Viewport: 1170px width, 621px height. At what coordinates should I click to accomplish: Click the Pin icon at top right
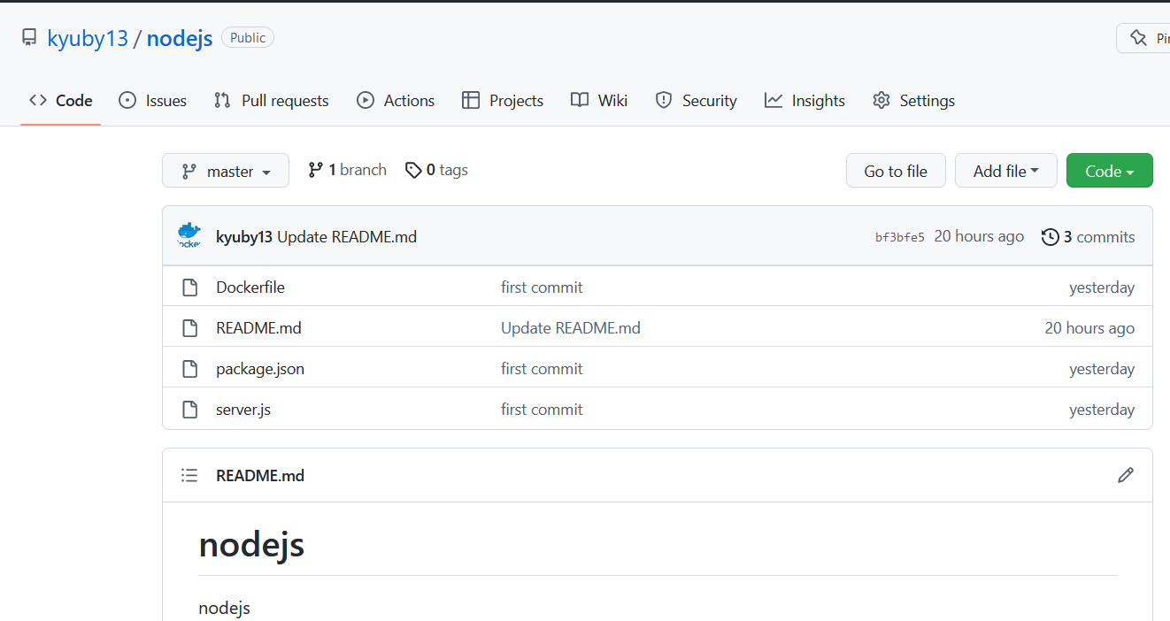click(1137, 37)
